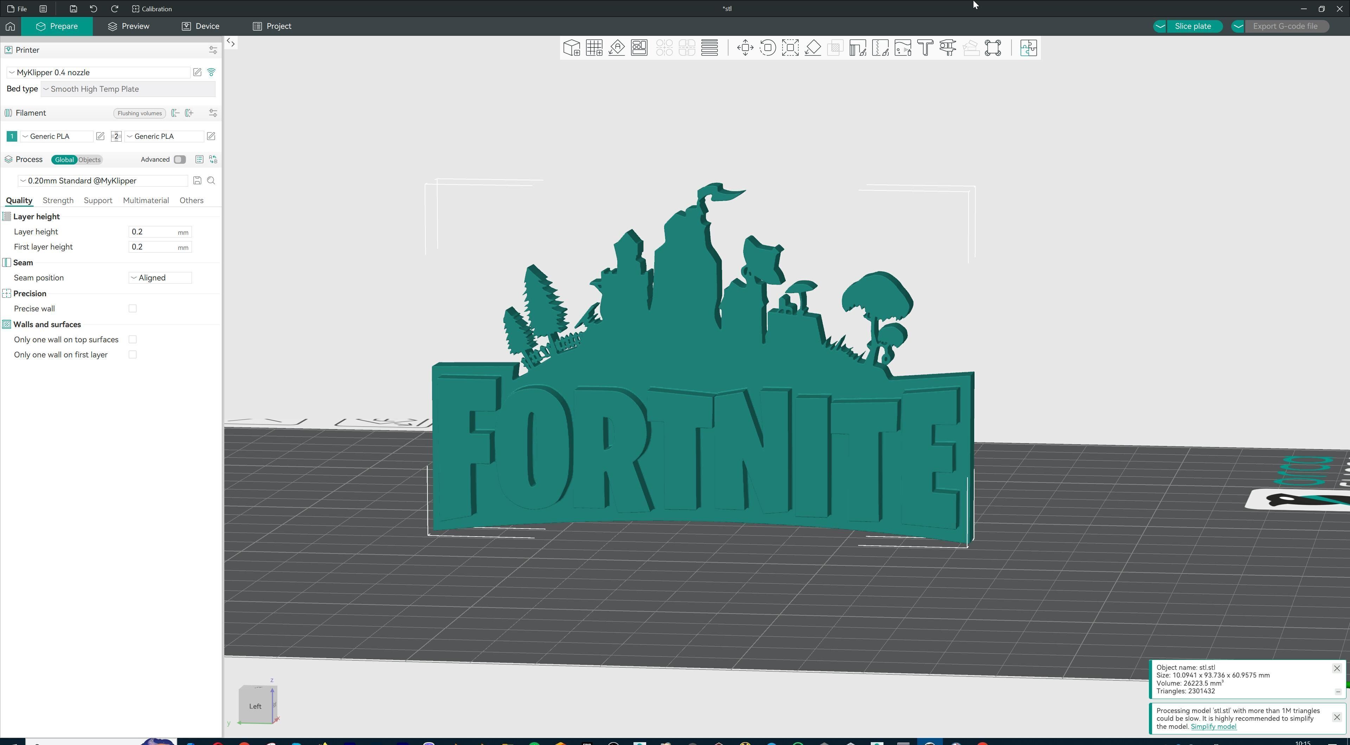This screenshot has width=1350, height=745.
Task: Click the Undo icon
Action: click(x=93, y=9)
